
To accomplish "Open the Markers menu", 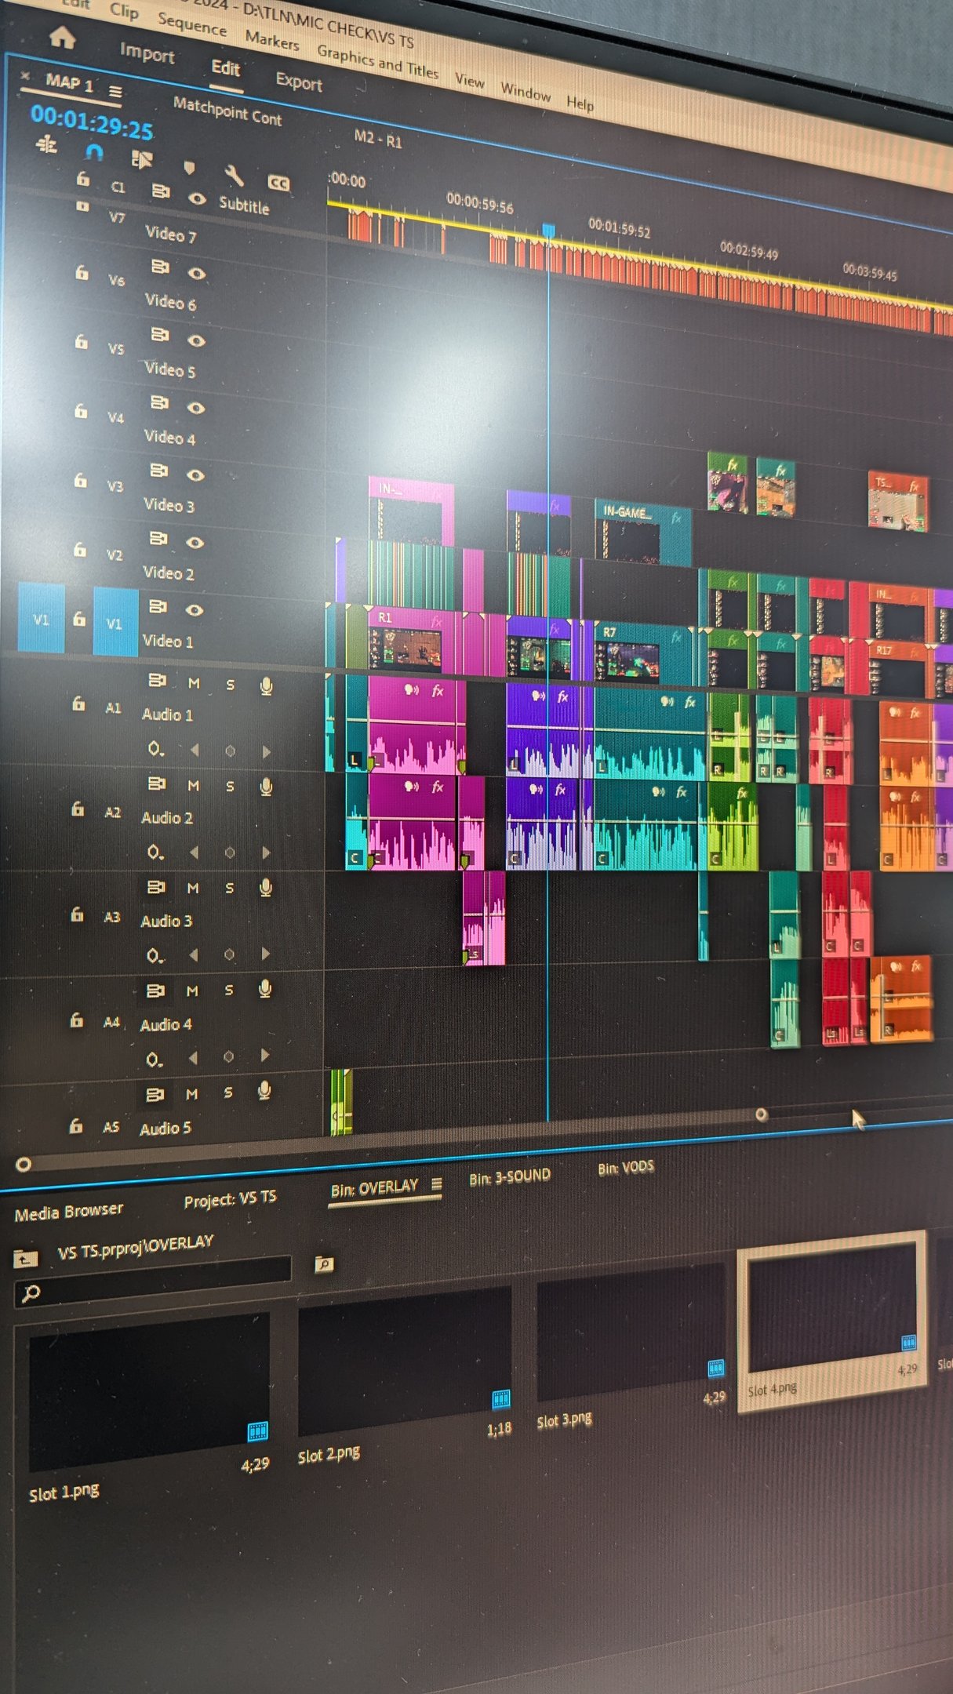I will 271,39.
